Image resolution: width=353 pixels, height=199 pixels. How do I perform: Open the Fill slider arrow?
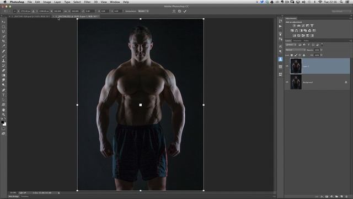[322, 55]
